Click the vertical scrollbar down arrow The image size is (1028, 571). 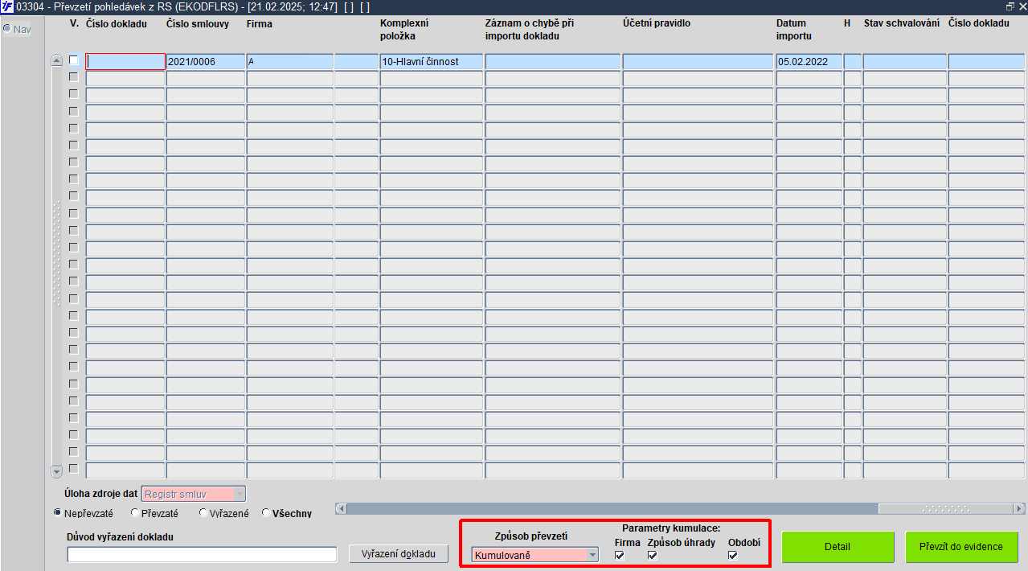[x=56, y=471]
